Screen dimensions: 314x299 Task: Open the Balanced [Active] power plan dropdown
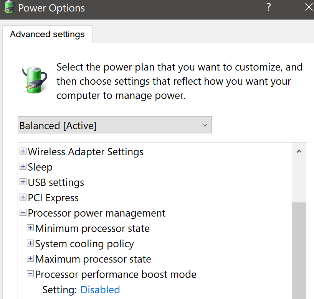(x=115, y=125)
